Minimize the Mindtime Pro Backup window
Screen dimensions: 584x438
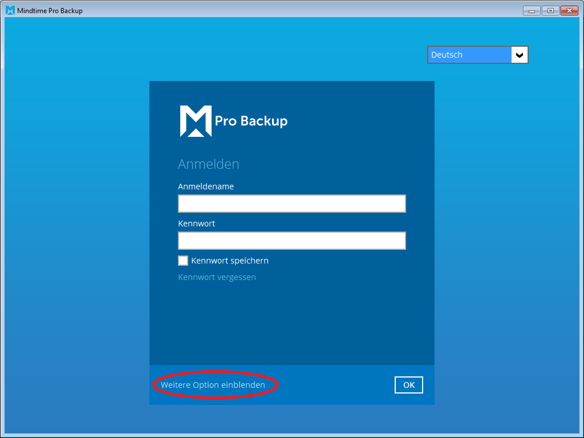(532, 10)
